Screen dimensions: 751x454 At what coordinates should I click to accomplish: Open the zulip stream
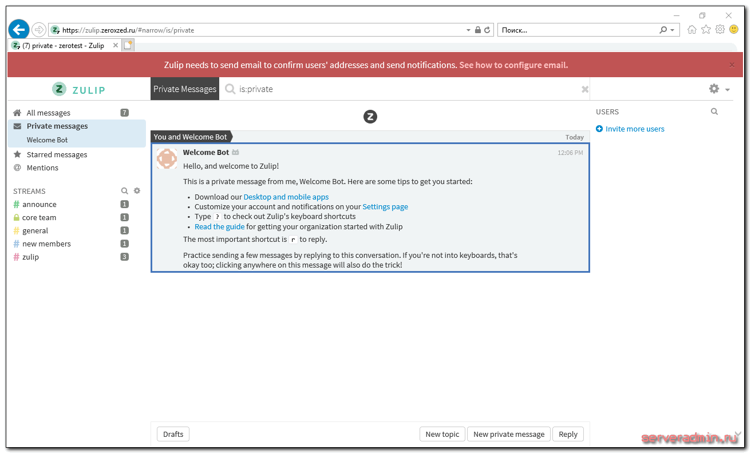pyautogui.click(x=31, y=257)
